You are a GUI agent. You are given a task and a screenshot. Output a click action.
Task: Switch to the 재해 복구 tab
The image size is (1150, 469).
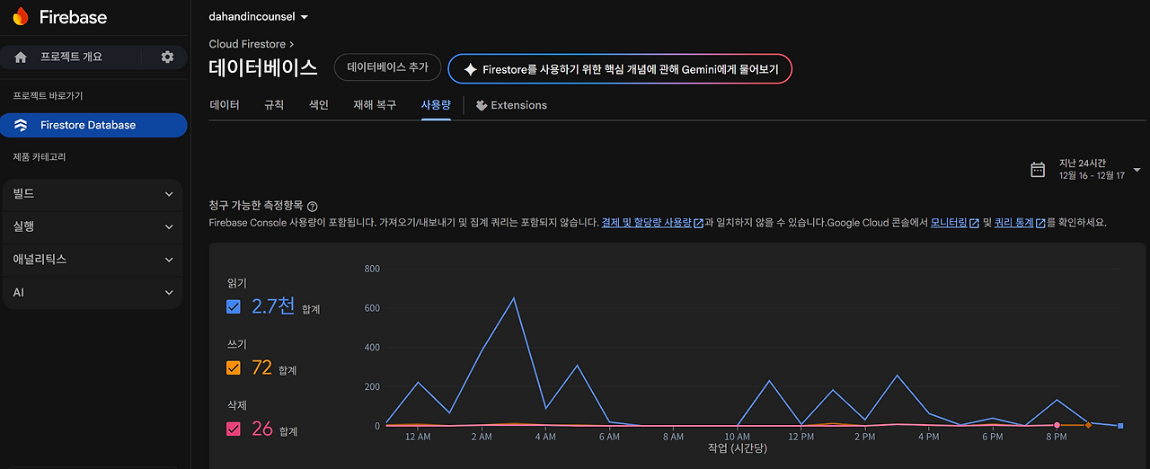pyautogui.click(x=375, y=105)
